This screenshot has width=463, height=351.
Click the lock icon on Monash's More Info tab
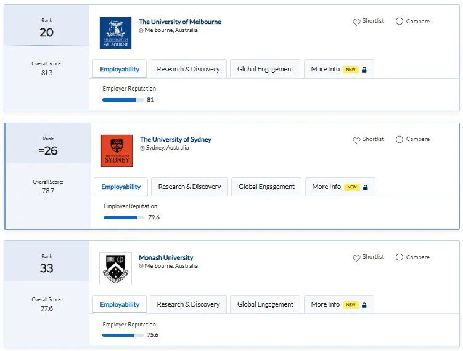tap(364, 305)
